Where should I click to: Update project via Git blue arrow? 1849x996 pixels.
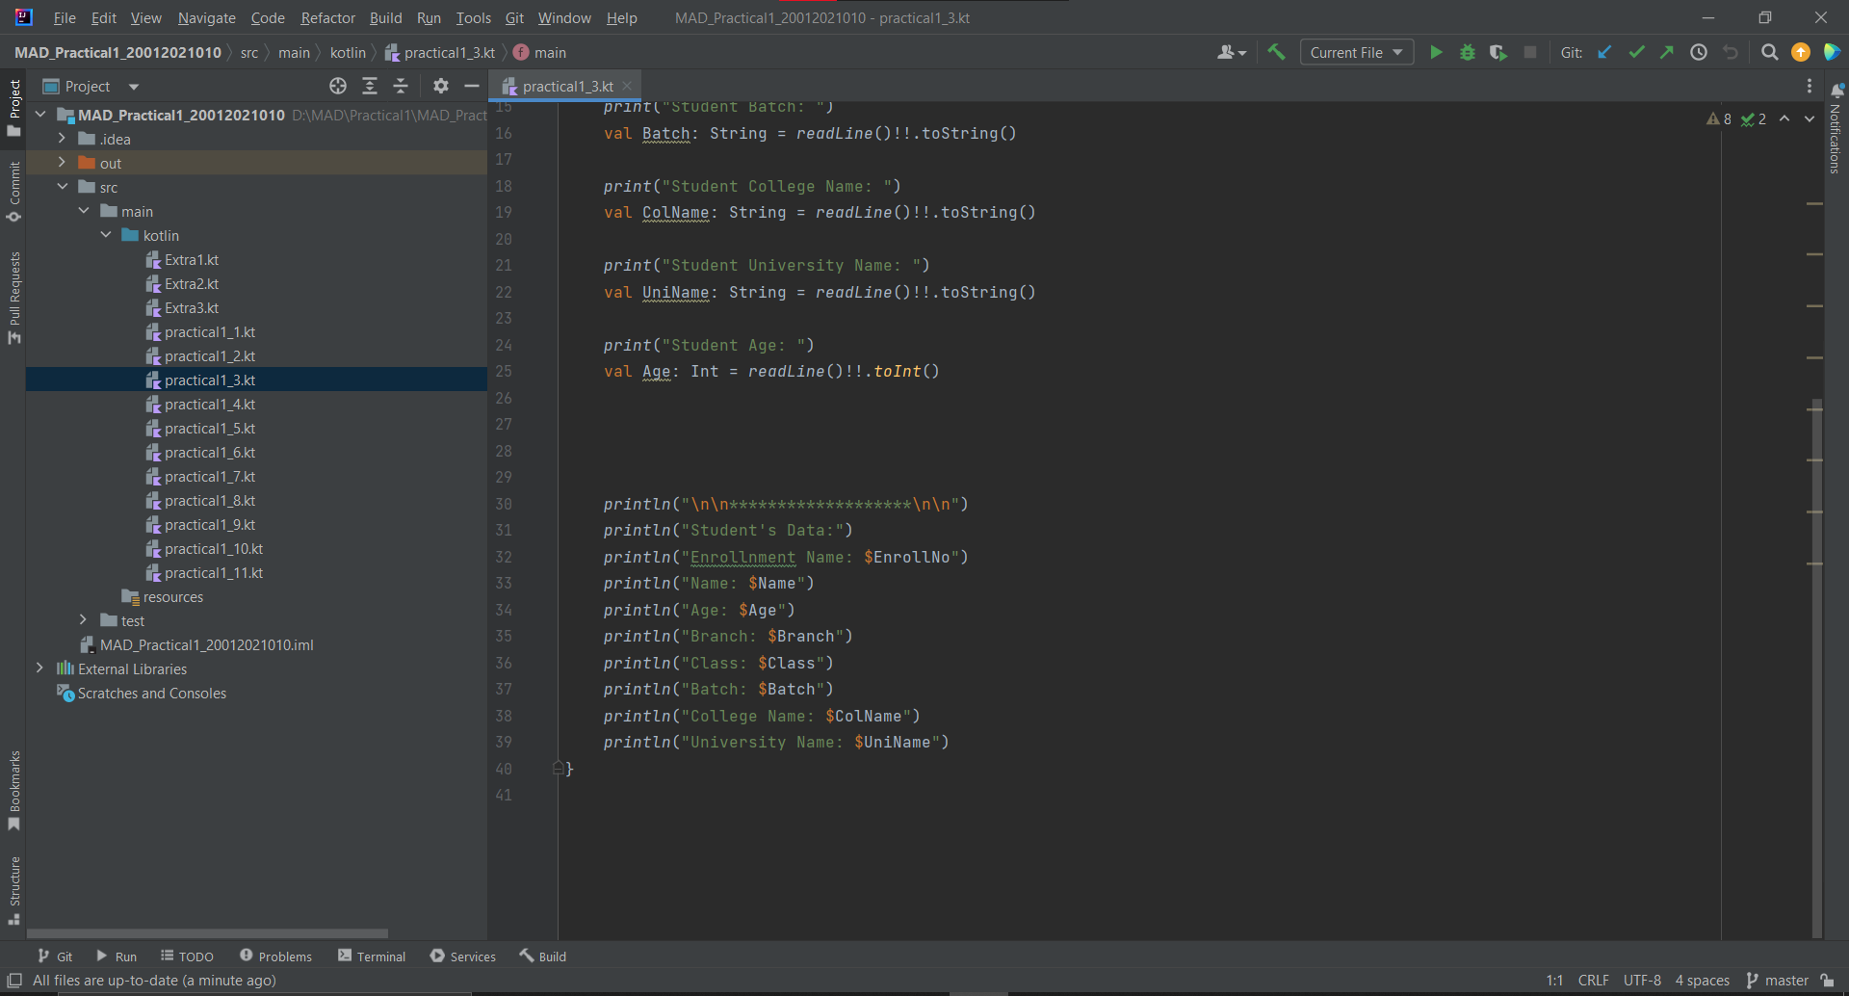[x=1604, y=53]
